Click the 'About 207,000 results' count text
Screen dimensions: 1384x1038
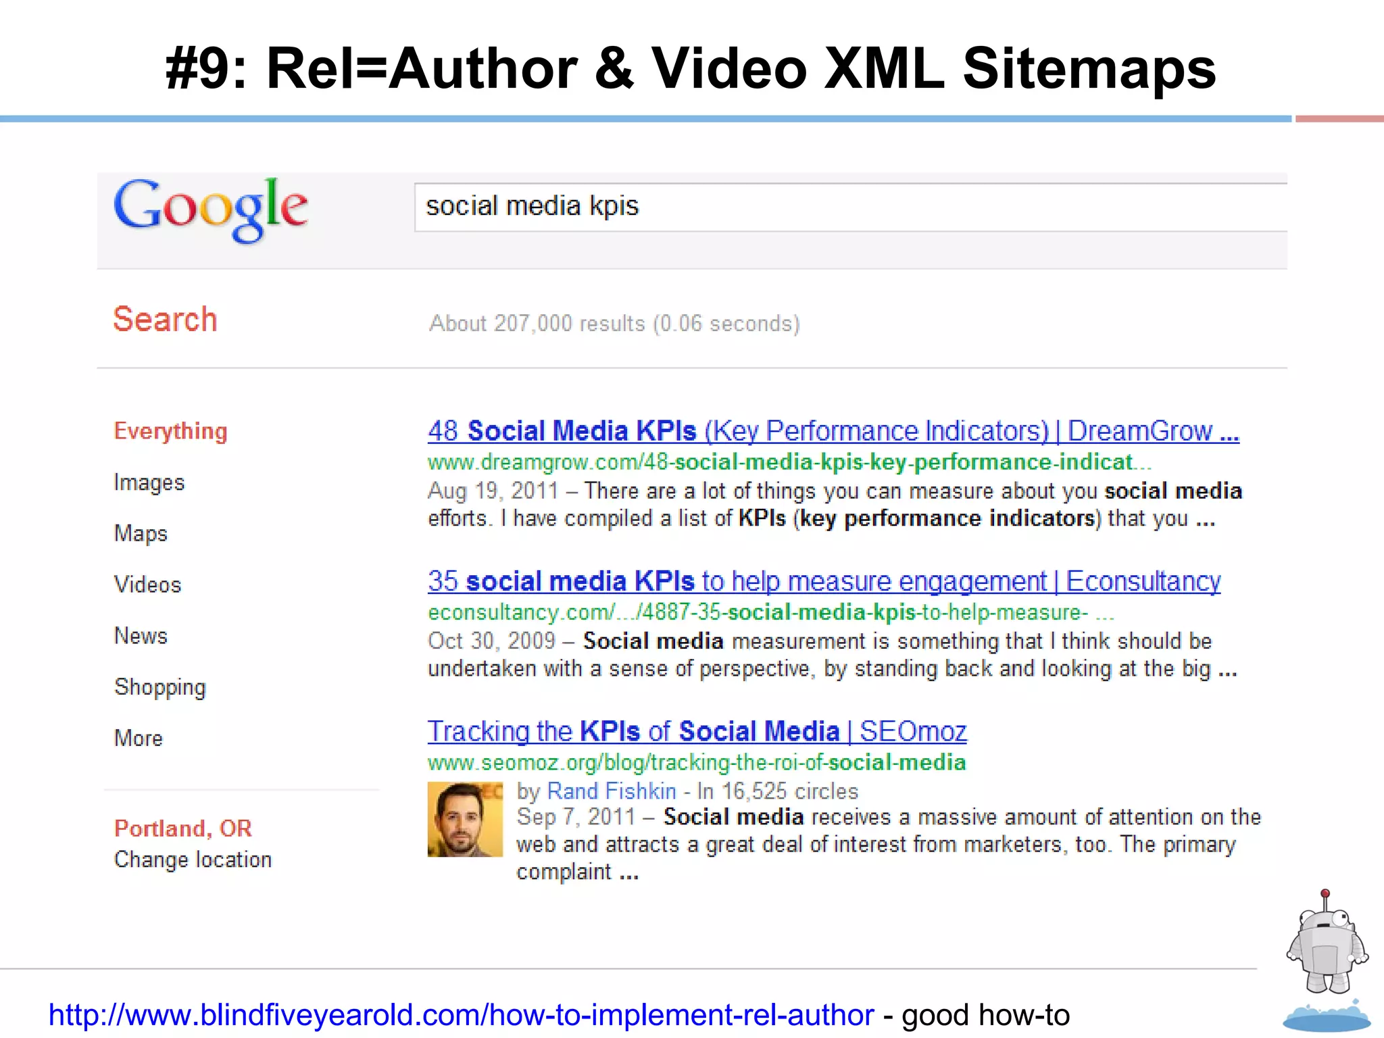click(614, 324)
